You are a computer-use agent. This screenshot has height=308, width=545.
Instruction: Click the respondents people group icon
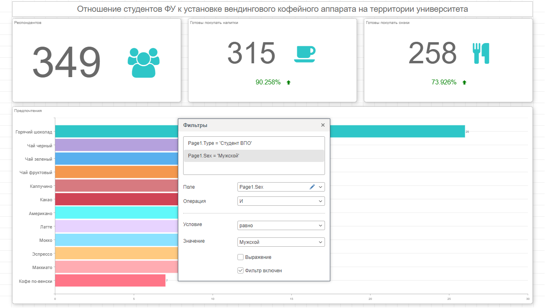coord(143,62)
